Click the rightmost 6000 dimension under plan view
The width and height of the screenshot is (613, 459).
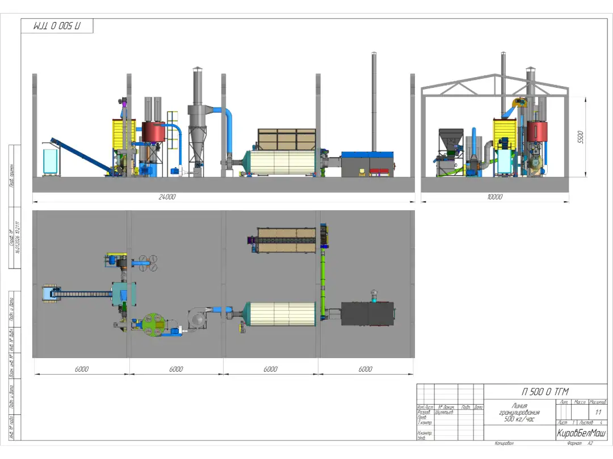coord(366,369)
